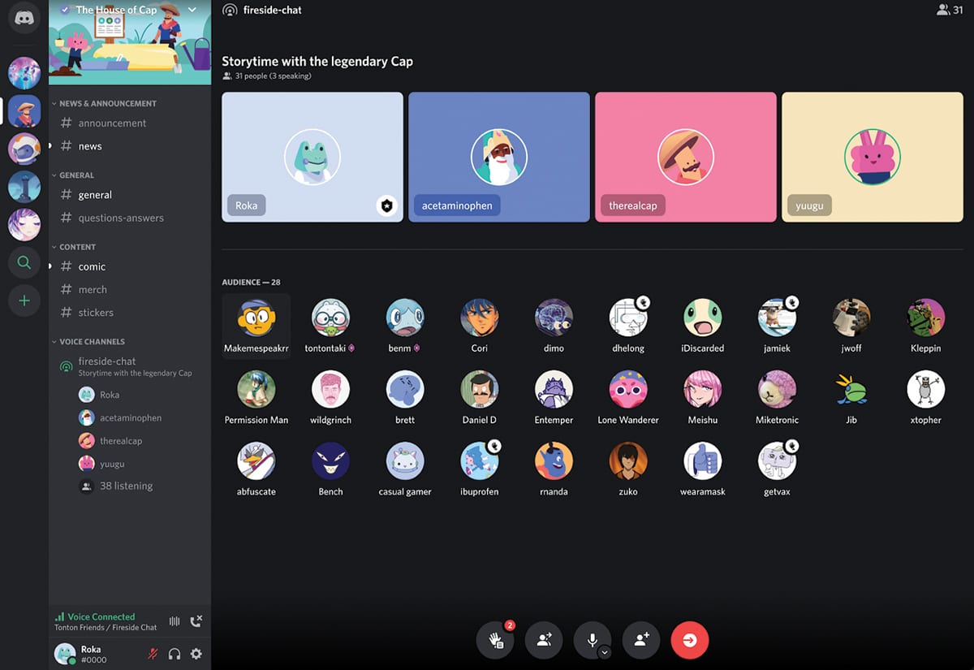The image size is (974, 670).
Task: Open the invite people dialog in stage toolbar
Action: click(641, 640)
